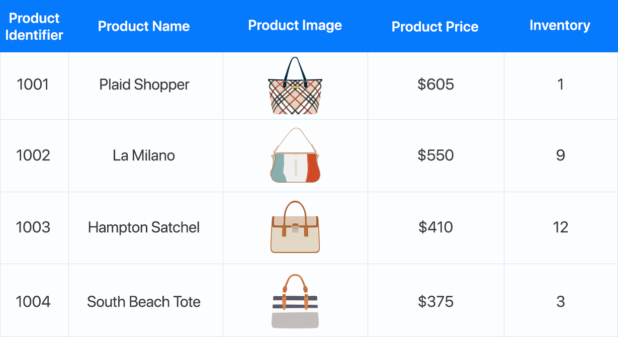Select the La Milano name cell
This screenshot has width=618, height=337.
(144, 155)
